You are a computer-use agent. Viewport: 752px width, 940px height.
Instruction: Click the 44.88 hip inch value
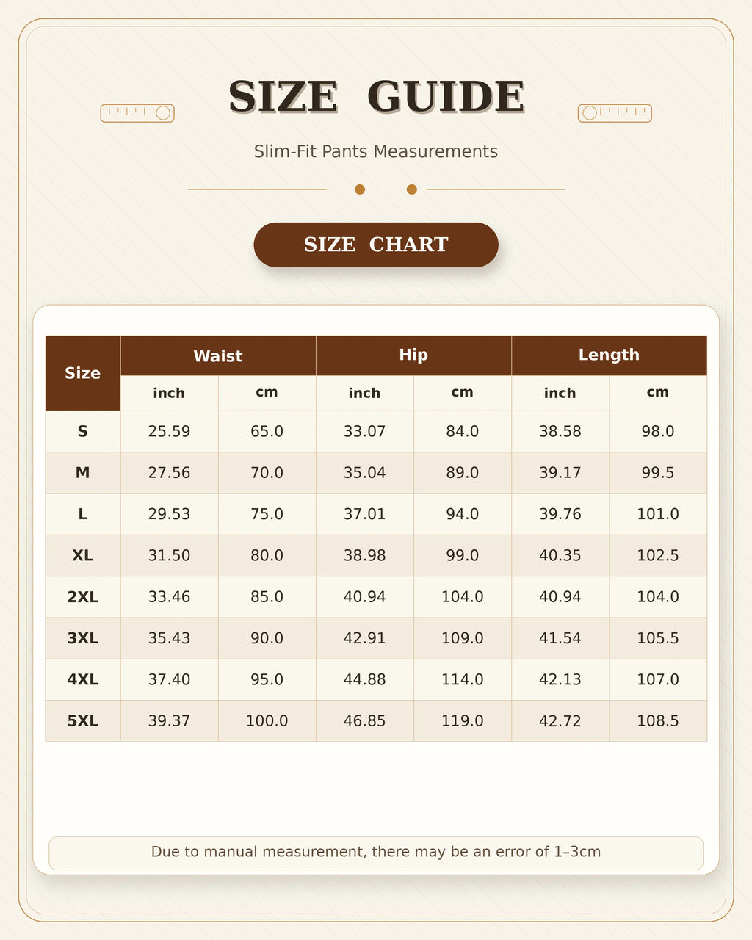pyautogui.click(x=365, y=679)
